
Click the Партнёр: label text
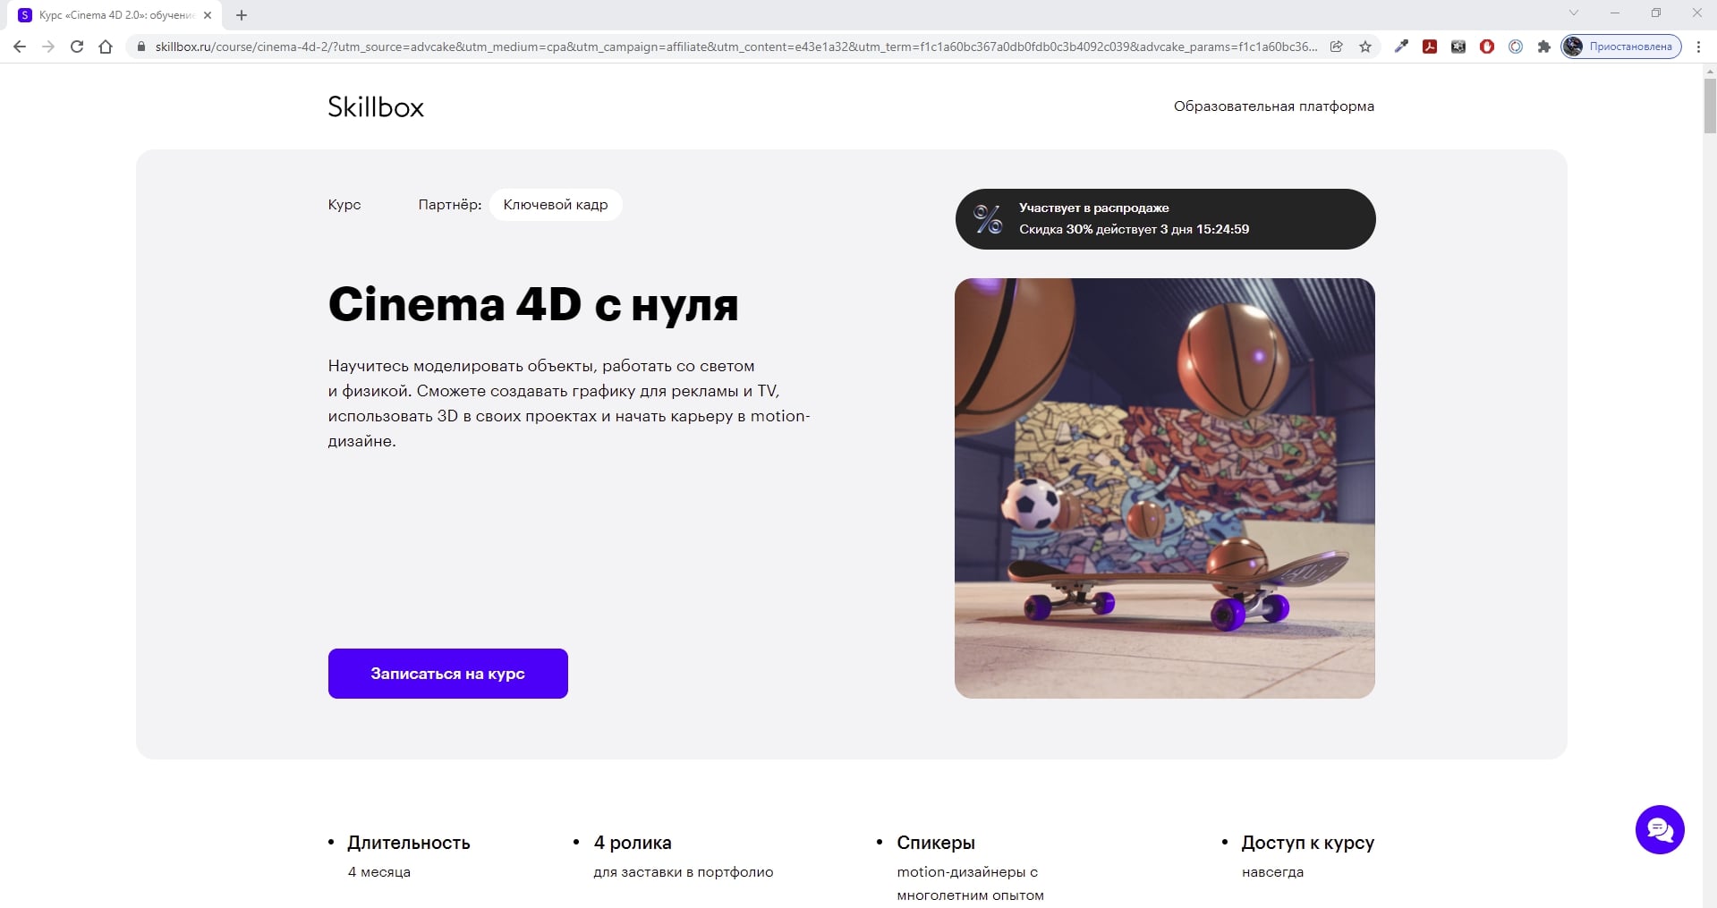(x=450, y=205)
